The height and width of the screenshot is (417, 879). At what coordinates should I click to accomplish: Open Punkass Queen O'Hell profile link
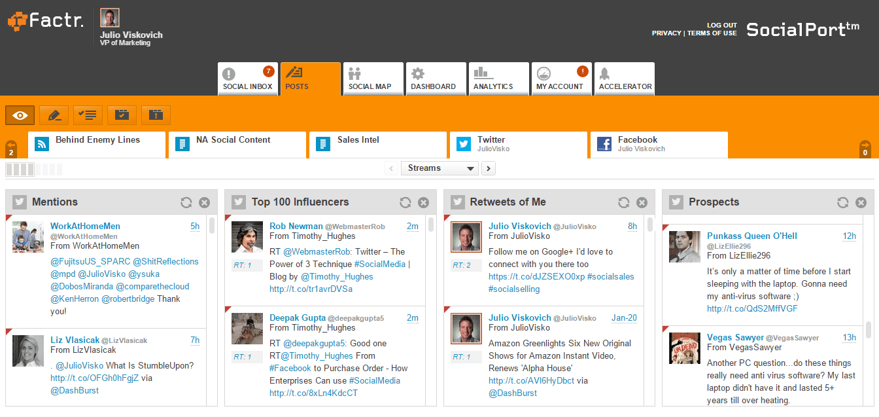pos(752,236)
